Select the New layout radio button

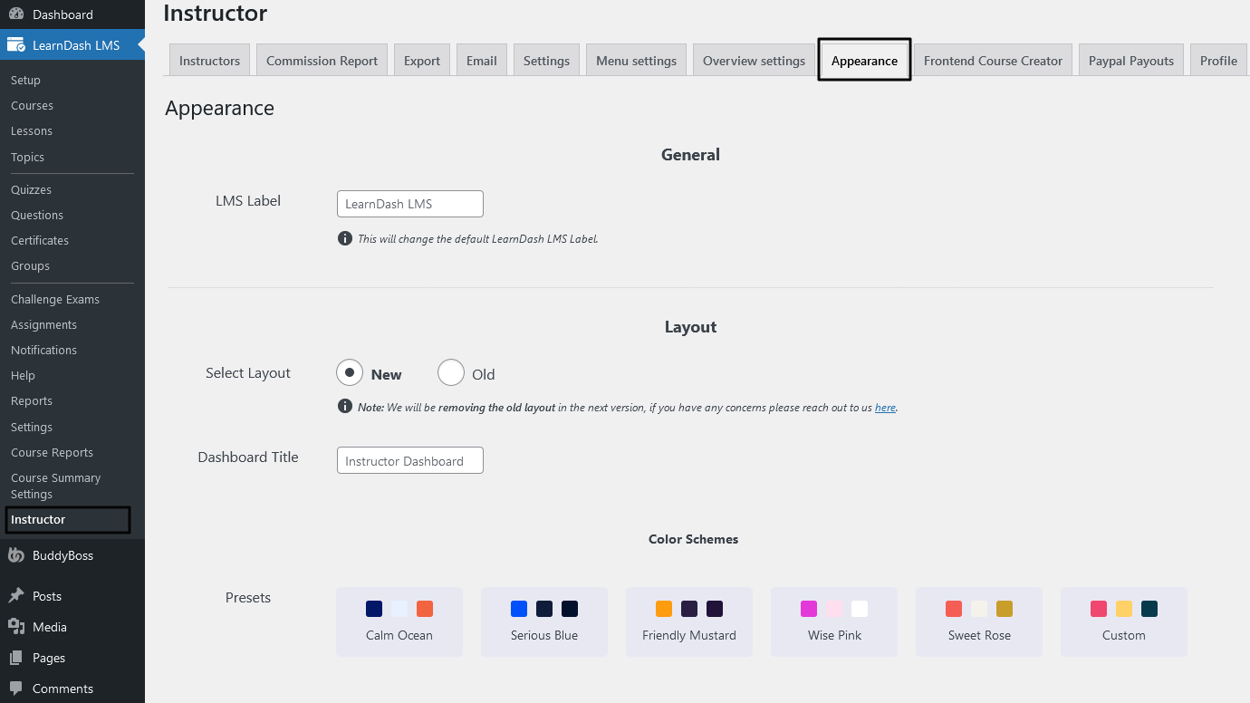pos(350,372)
